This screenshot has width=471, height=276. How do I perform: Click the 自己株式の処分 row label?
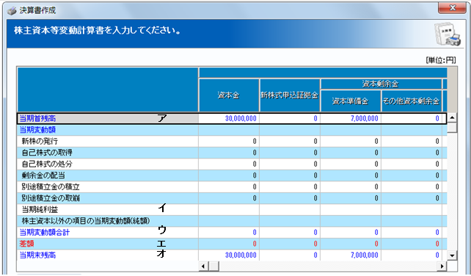coord(108,164)
